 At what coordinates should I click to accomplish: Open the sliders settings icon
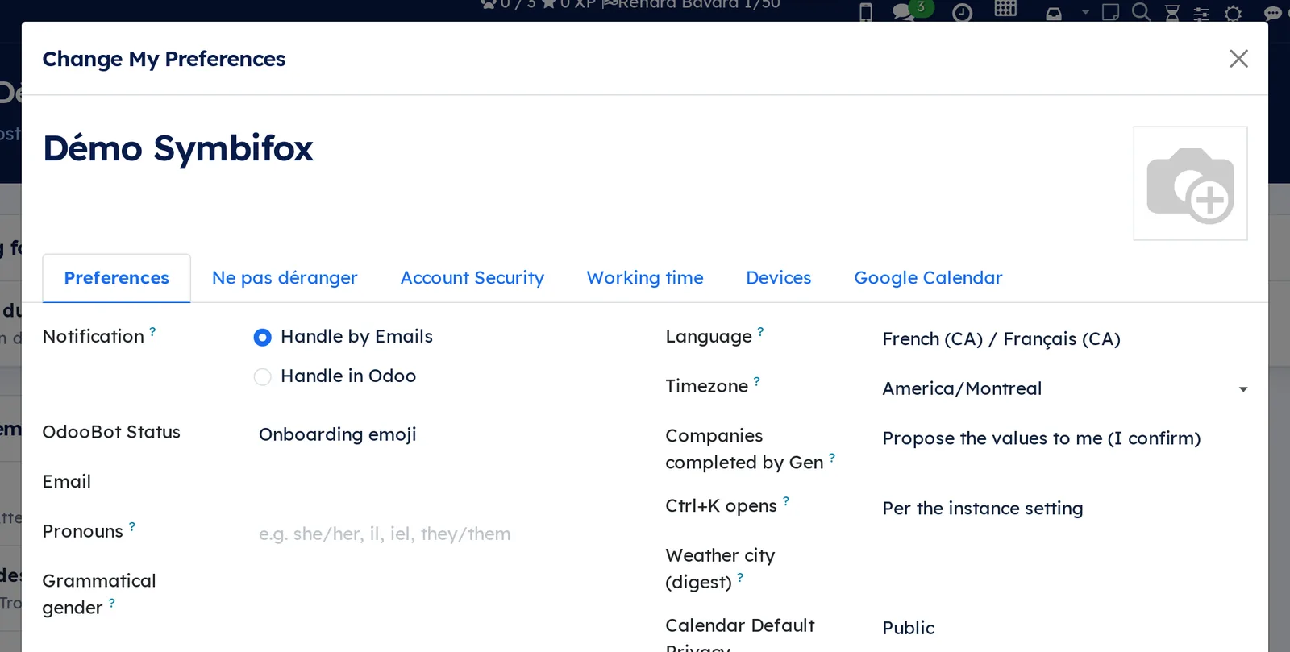click(x=1201, y=13)
